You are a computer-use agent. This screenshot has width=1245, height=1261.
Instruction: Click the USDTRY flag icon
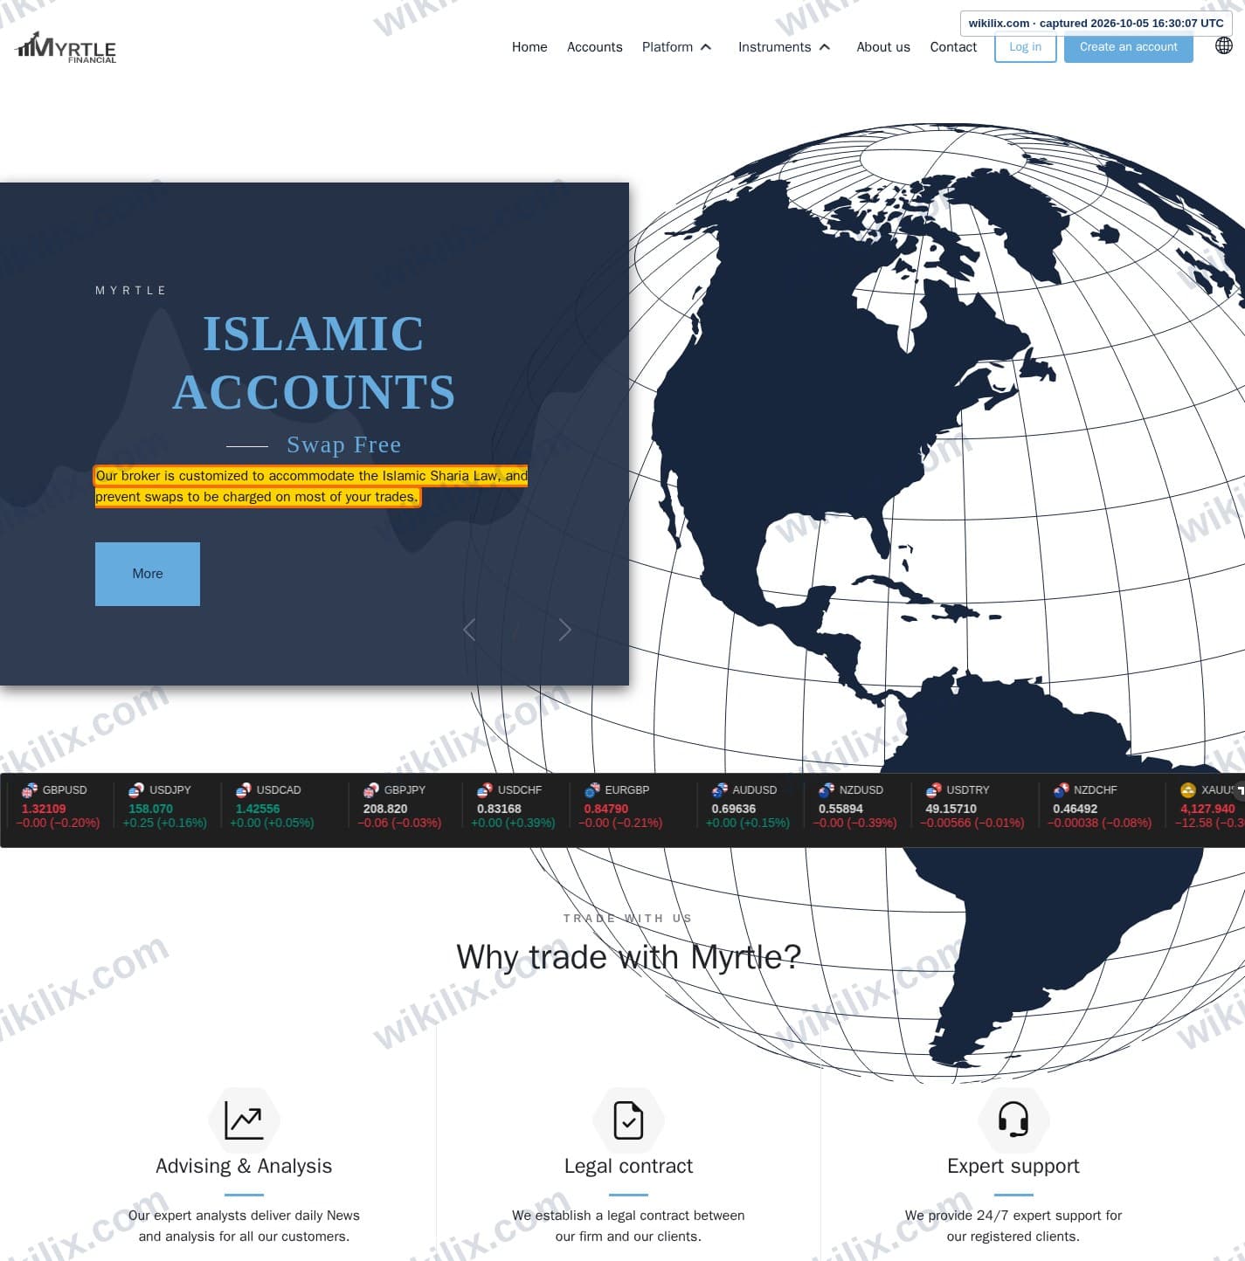pos(933,790)
